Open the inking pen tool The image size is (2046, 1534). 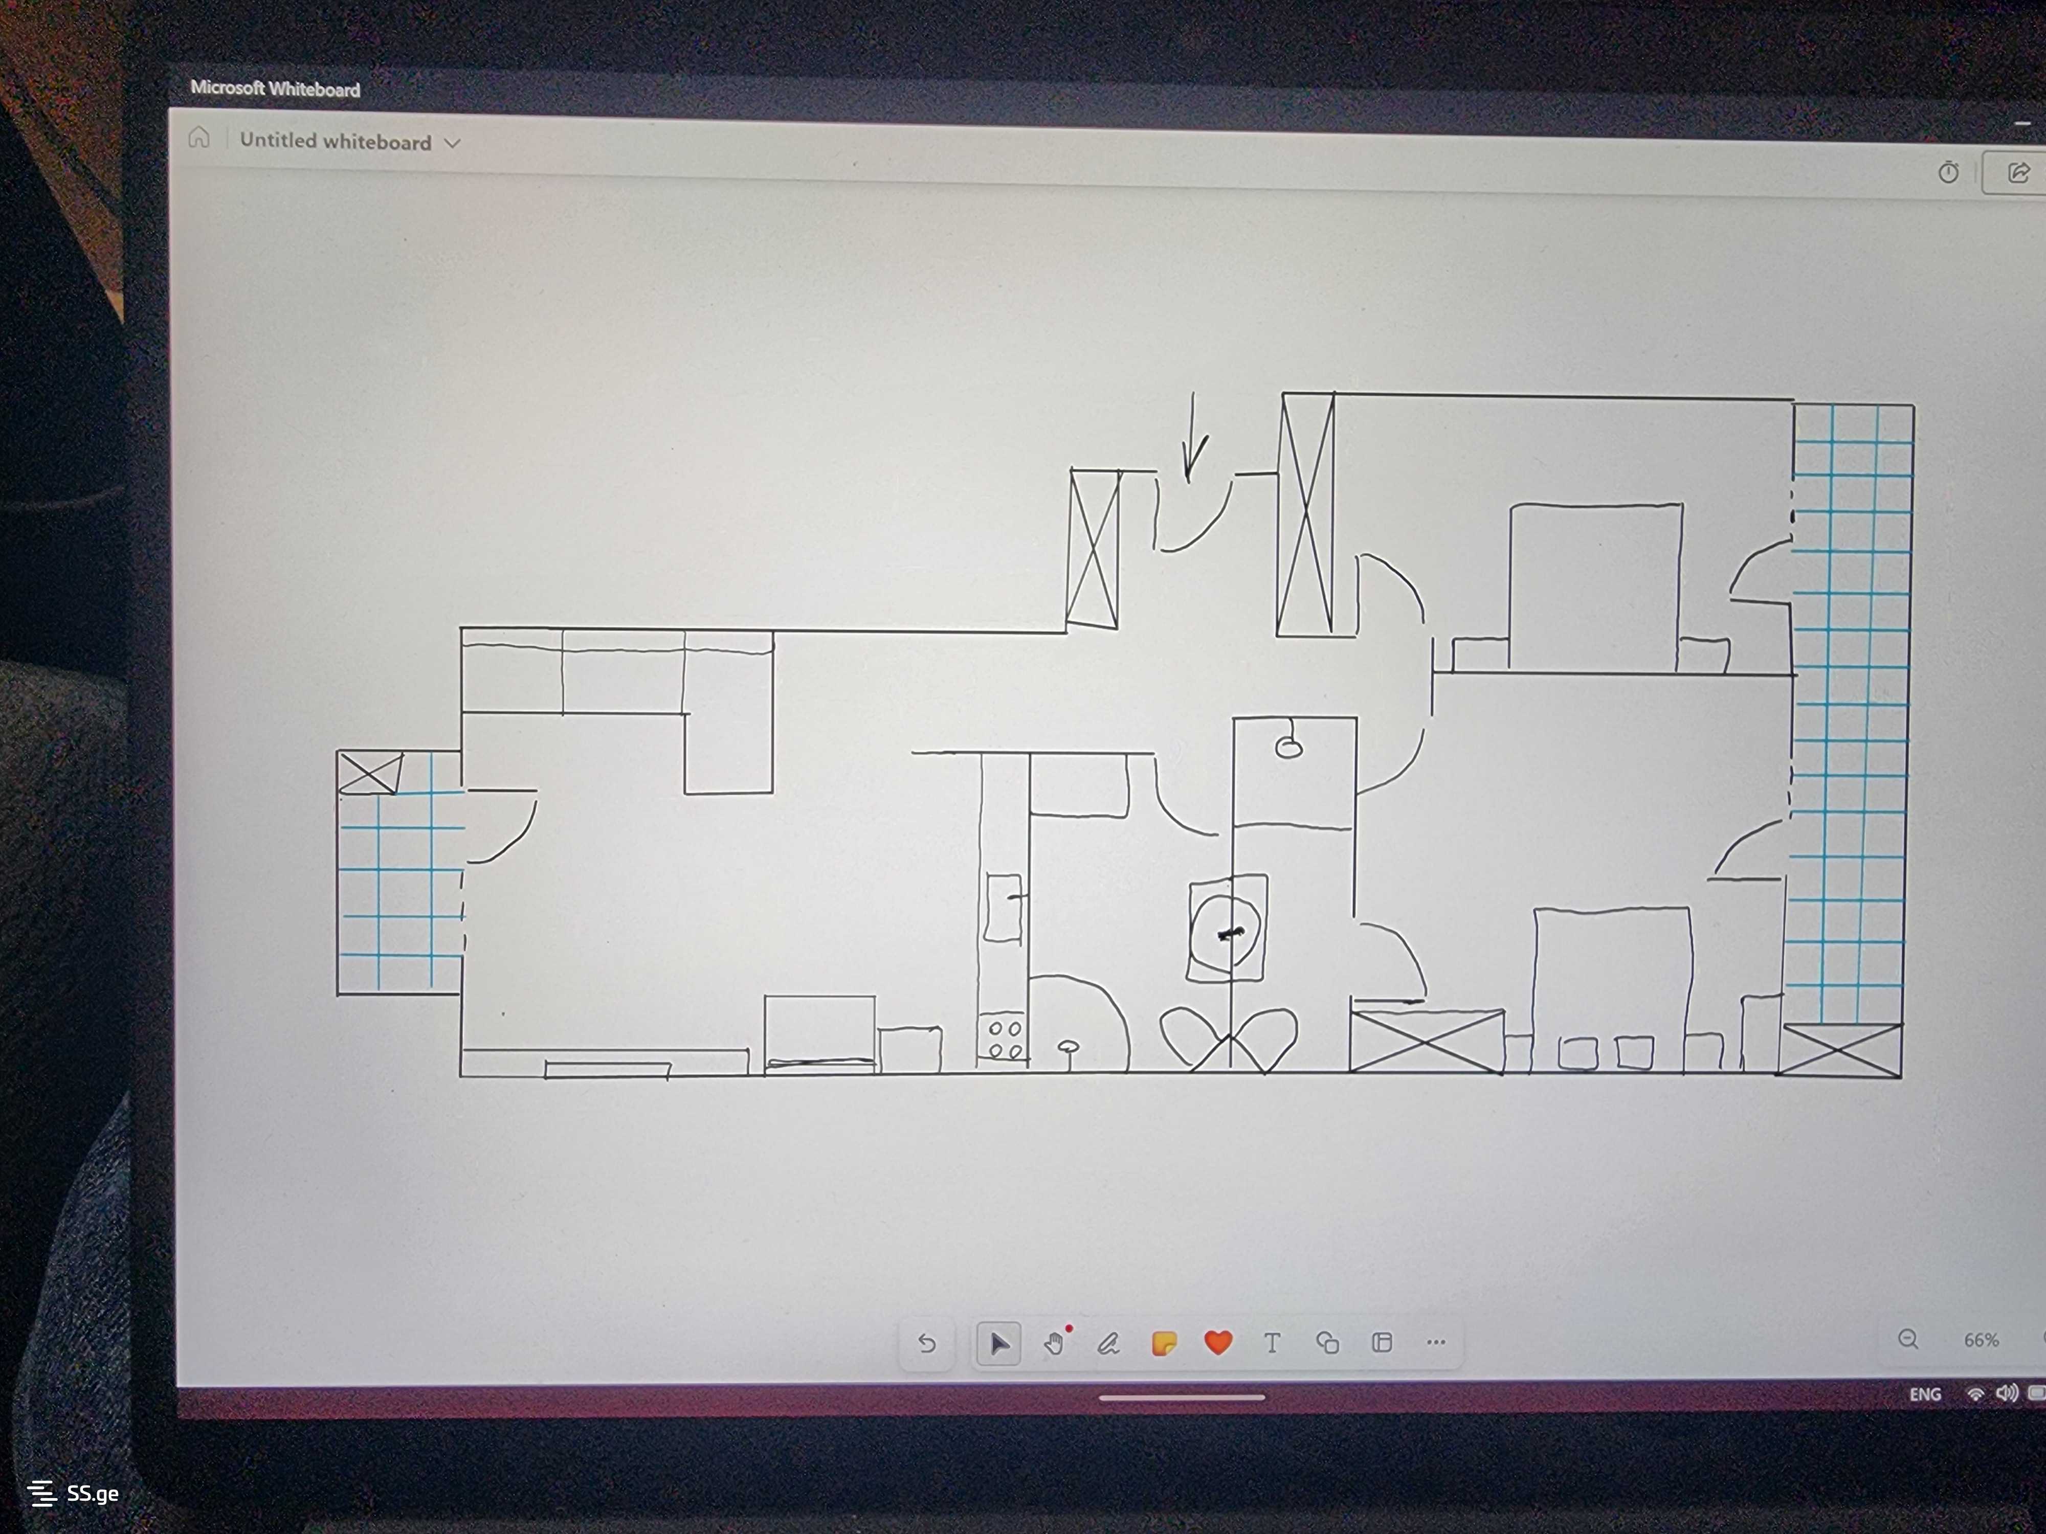click(x=1108, y=1343)
